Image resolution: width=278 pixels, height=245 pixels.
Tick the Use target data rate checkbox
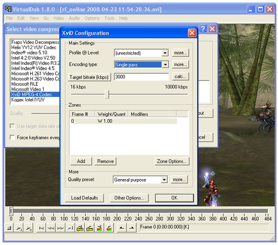point(12,126)
